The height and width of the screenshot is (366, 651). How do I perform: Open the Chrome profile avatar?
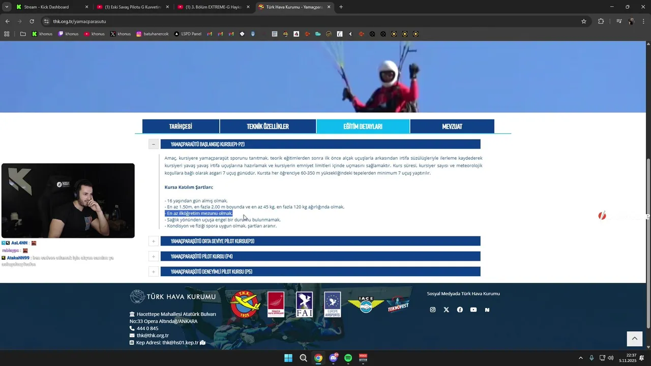[x=631, y=21]
